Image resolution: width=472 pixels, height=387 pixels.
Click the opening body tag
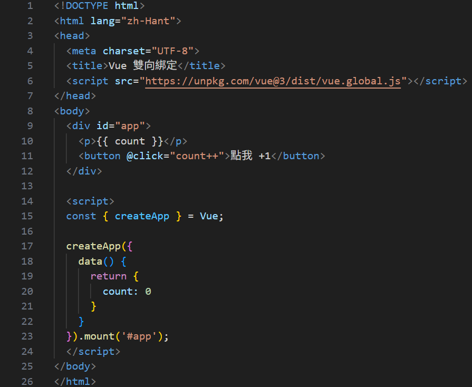[x=72, y=111]
